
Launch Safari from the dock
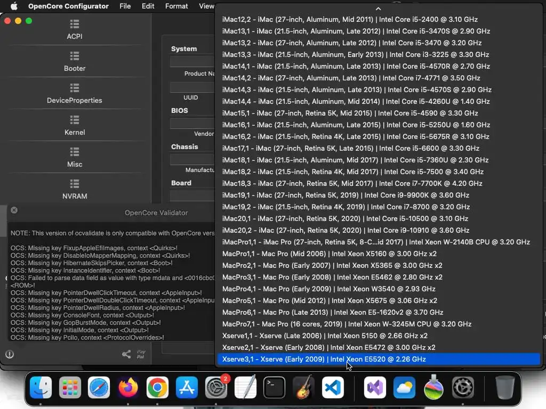99,387
